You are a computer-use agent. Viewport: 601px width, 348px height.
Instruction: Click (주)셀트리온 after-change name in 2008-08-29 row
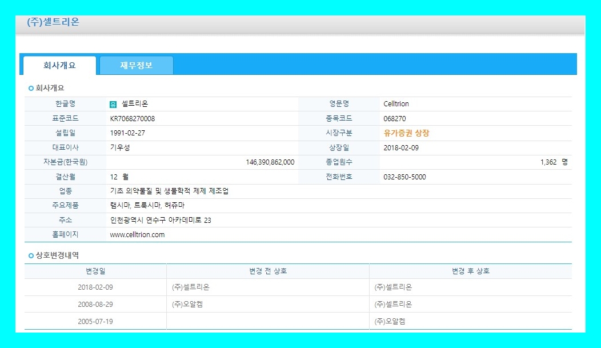point(393,305)
